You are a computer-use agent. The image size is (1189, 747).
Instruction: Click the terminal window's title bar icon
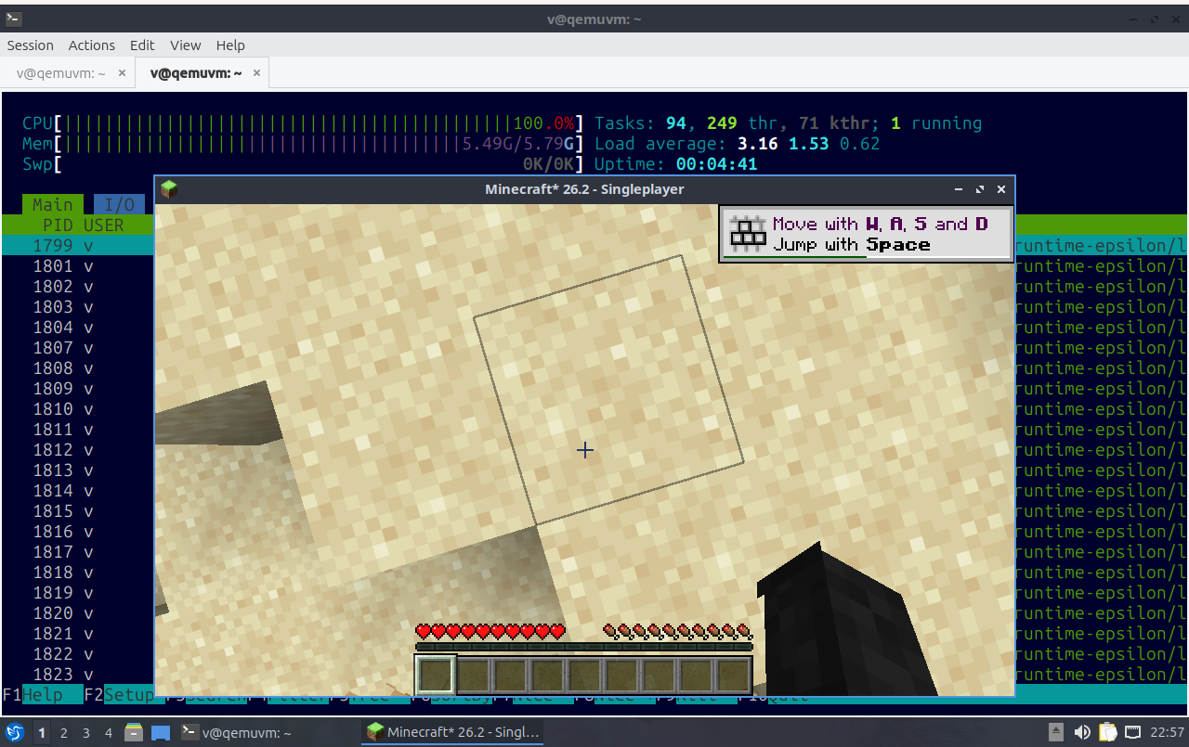[x=14, y=19]
